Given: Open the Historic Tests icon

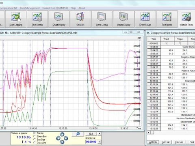Looking at the screenshot, I should click(186, 19).
